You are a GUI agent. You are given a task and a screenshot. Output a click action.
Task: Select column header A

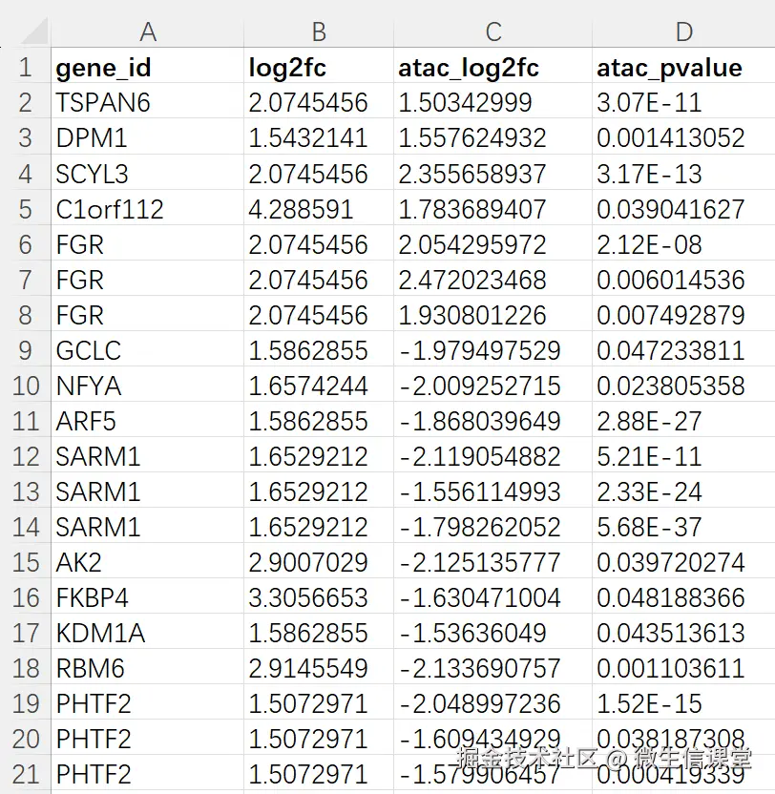(x=148, y=31)
